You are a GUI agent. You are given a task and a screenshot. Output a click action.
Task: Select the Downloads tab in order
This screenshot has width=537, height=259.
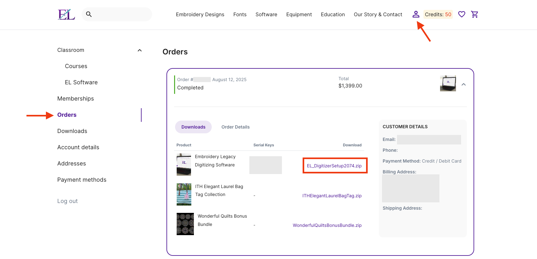click(193, 127)
